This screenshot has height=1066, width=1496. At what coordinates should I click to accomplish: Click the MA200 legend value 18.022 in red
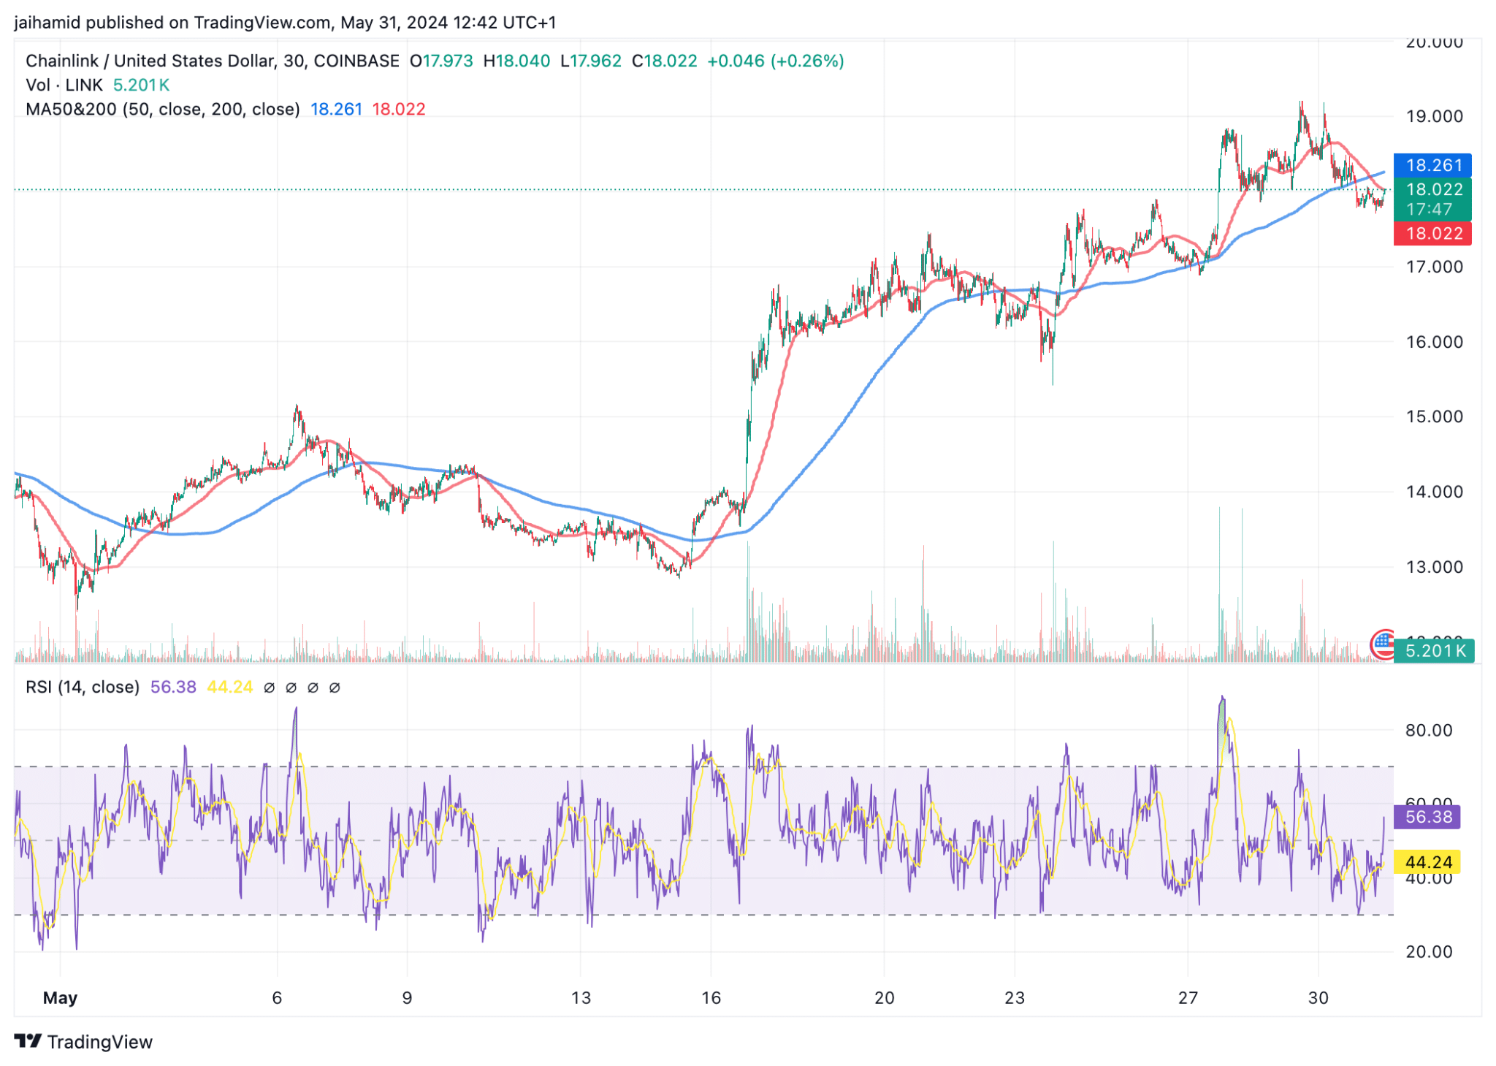click(x=399, y=109)
